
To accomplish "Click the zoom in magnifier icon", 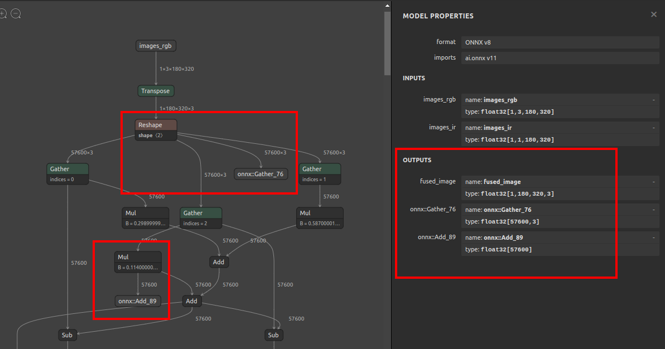I will click(3, 13).
